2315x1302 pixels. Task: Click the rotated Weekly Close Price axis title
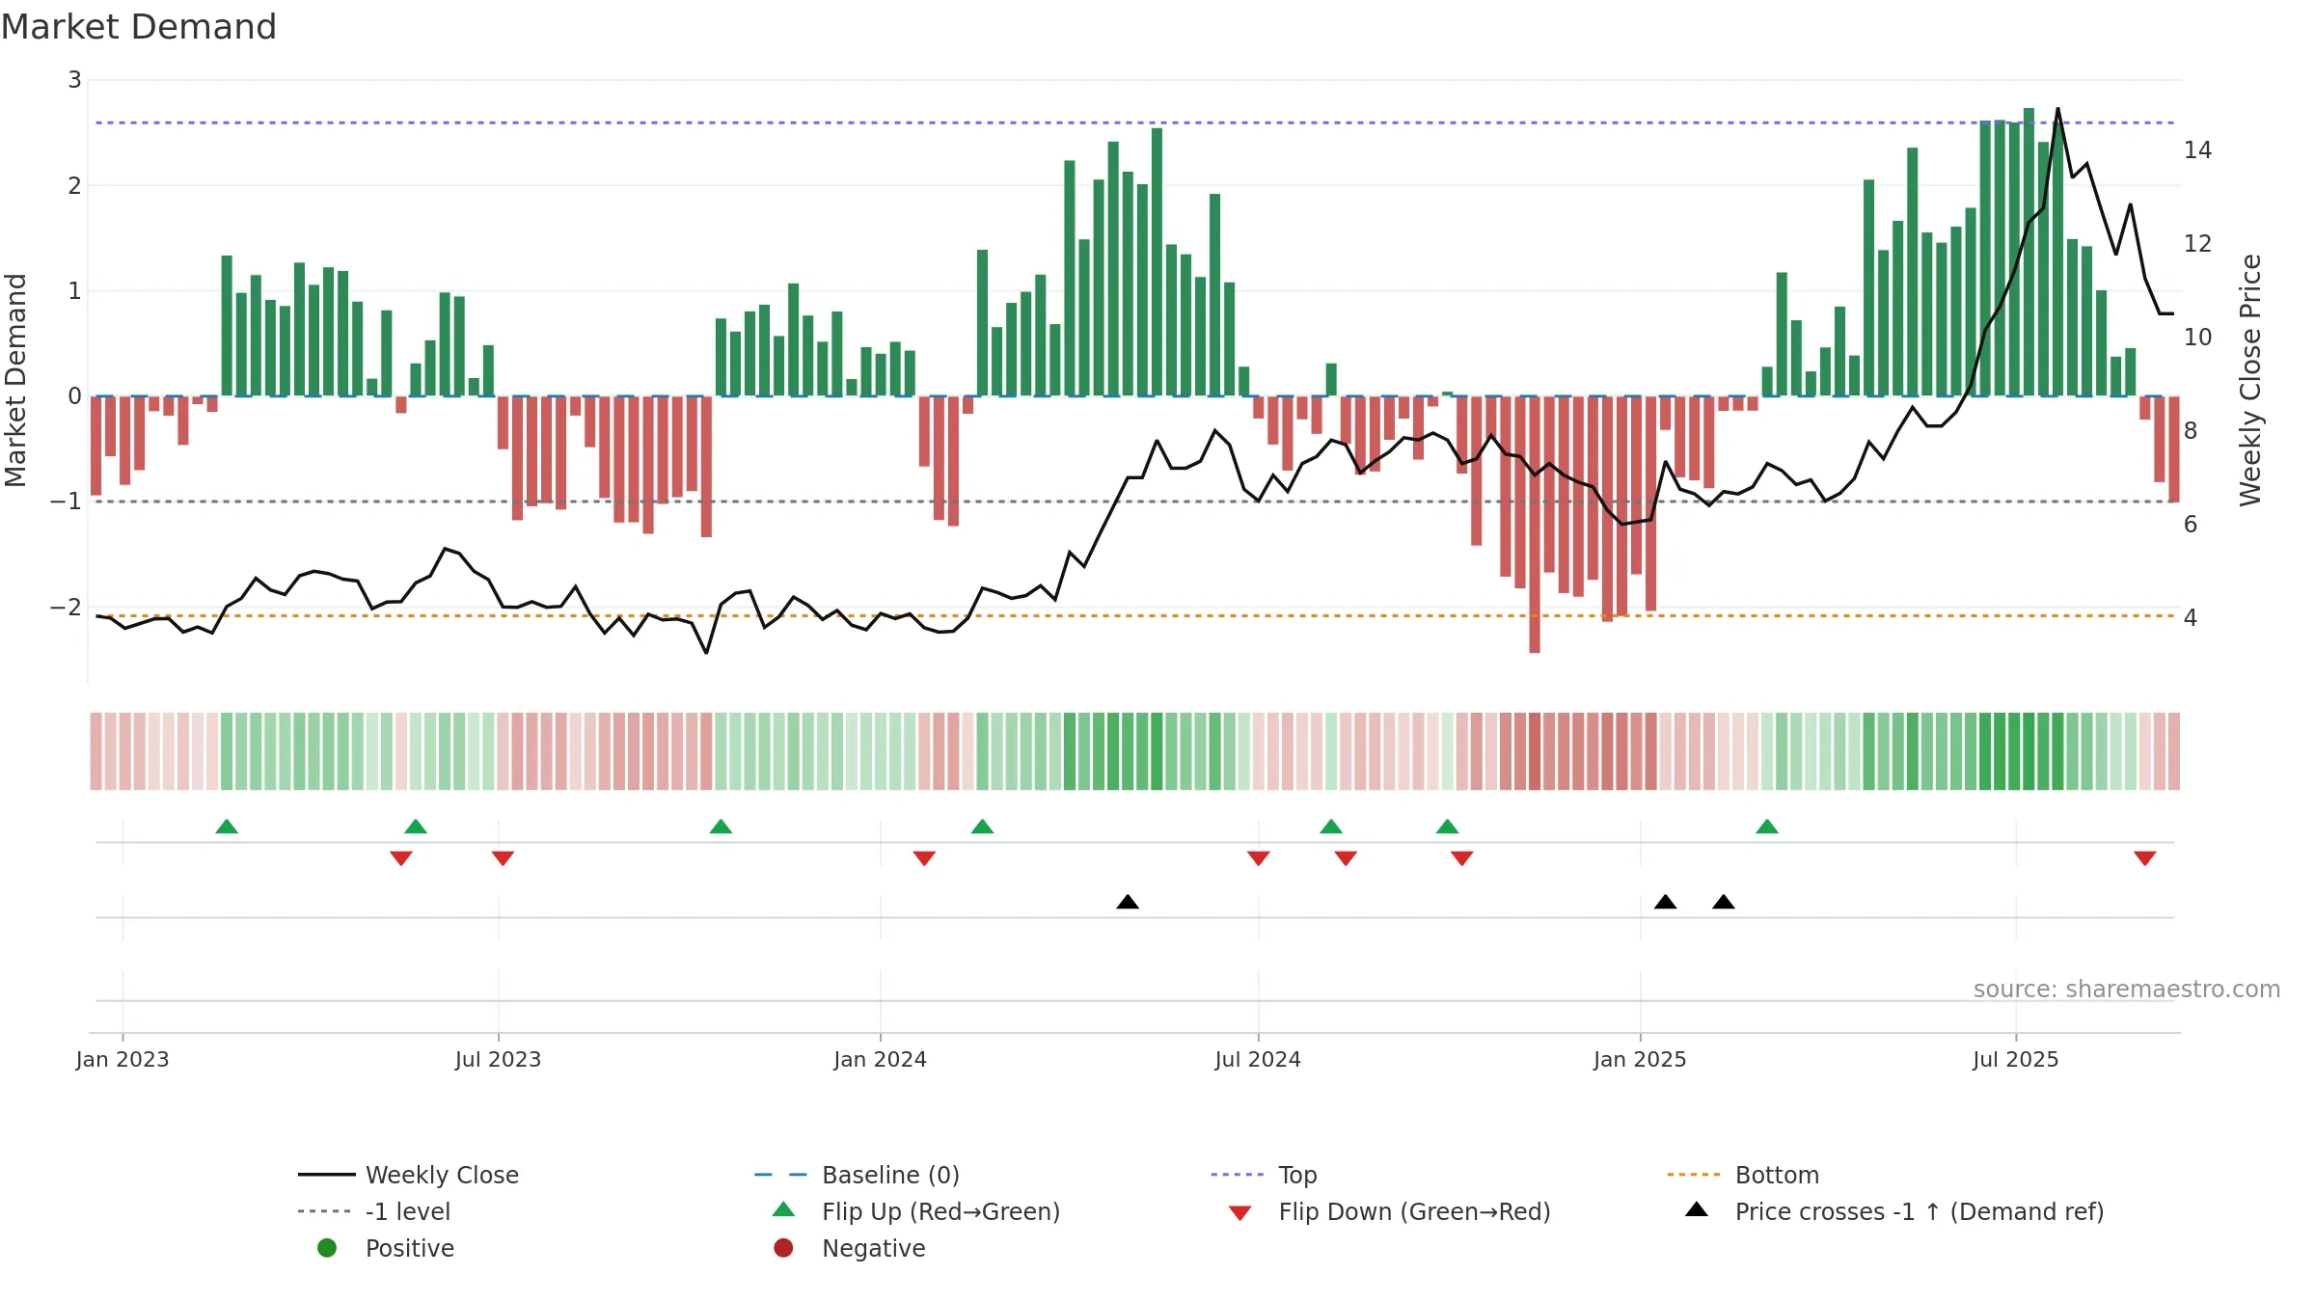2250,380
